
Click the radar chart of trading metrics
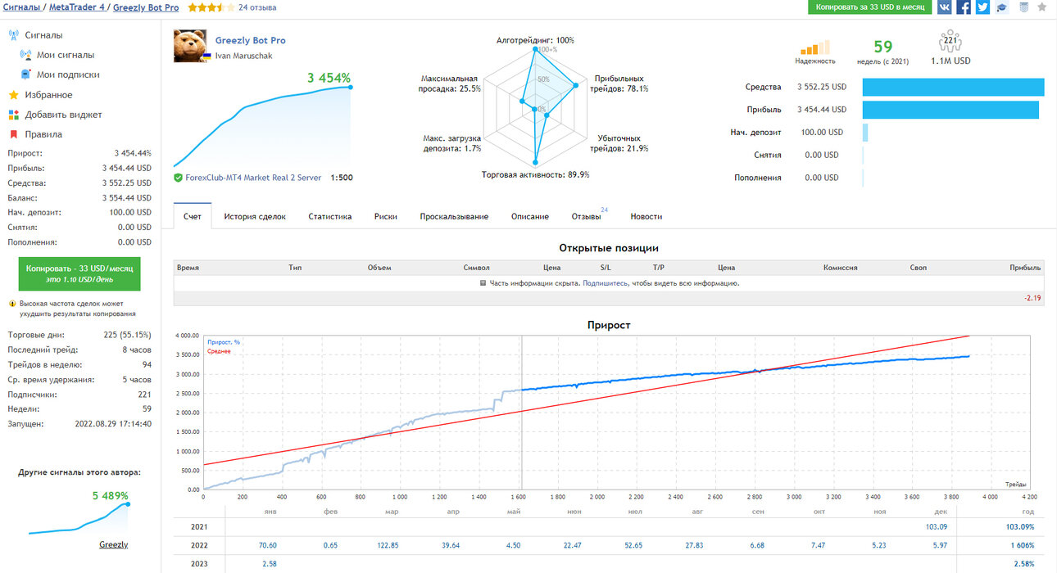[535, 106]
